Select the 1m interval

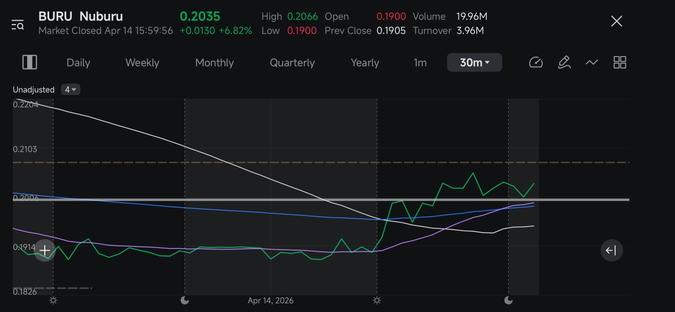point(420,62)
